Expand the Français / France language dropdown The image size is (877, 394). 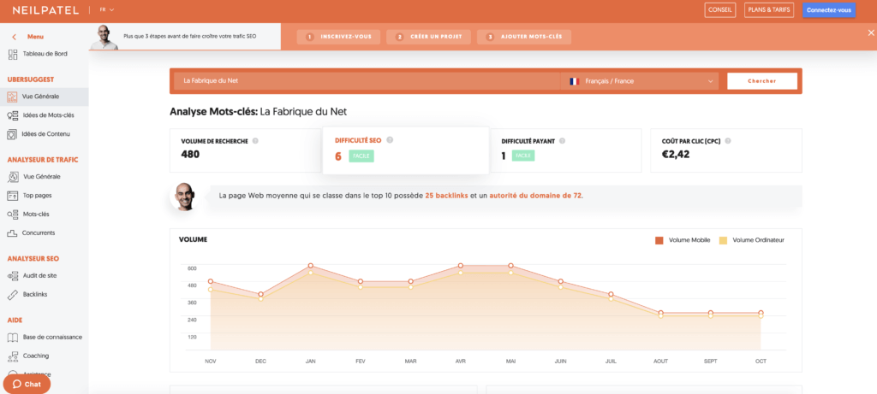[639, 81]
